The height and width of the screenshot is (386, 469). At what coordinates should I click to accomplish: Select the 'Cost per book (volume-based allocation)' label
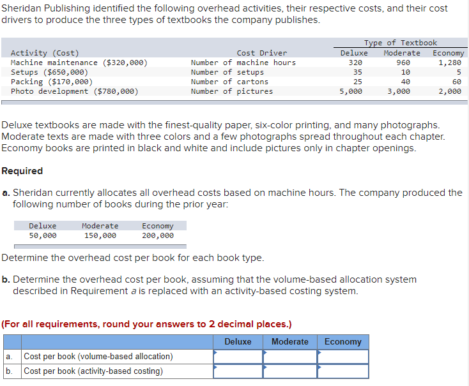pyautogui.click(x=98, y=357)
